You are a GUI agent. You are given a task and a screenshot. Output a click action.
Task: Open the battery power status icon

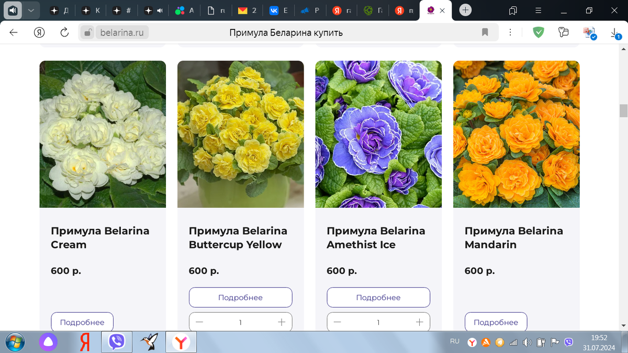coord(541,343)
